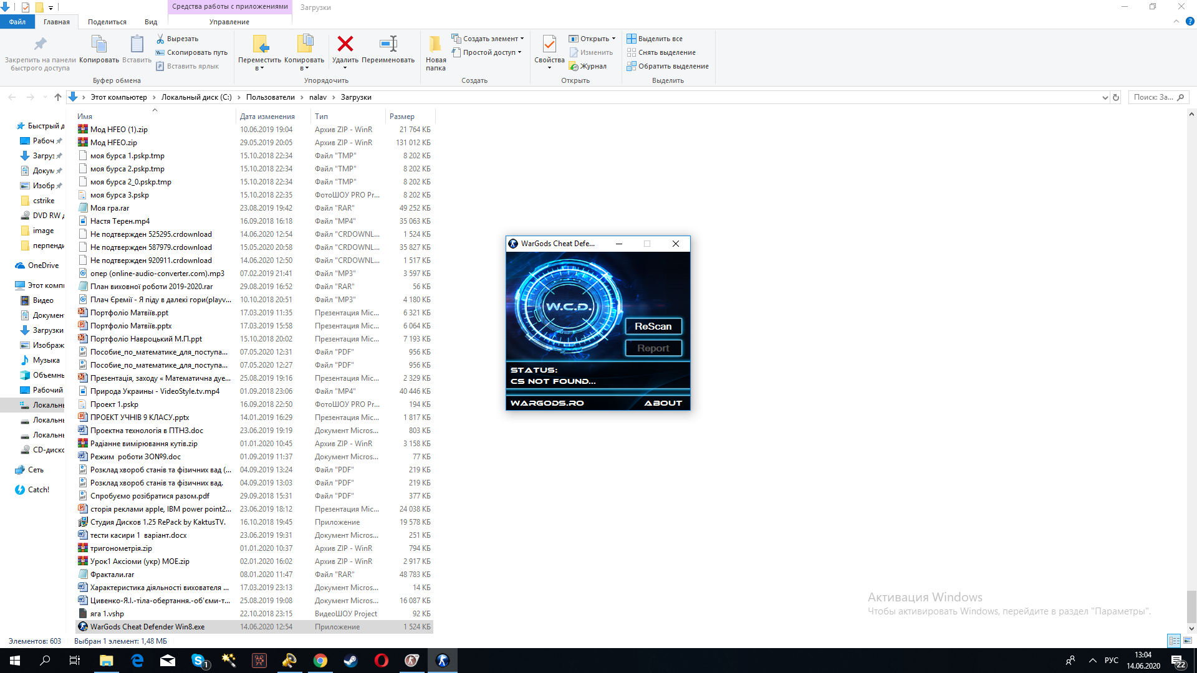The width and height of the screenshot is (1197, 673).
Task: Open Google Chrome from the taskbar
Action: pyautogui.click(x=320, y=661)
